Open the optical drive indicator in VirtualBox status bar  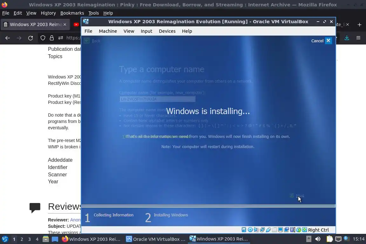pyautogui.click(x=250, y=230)
